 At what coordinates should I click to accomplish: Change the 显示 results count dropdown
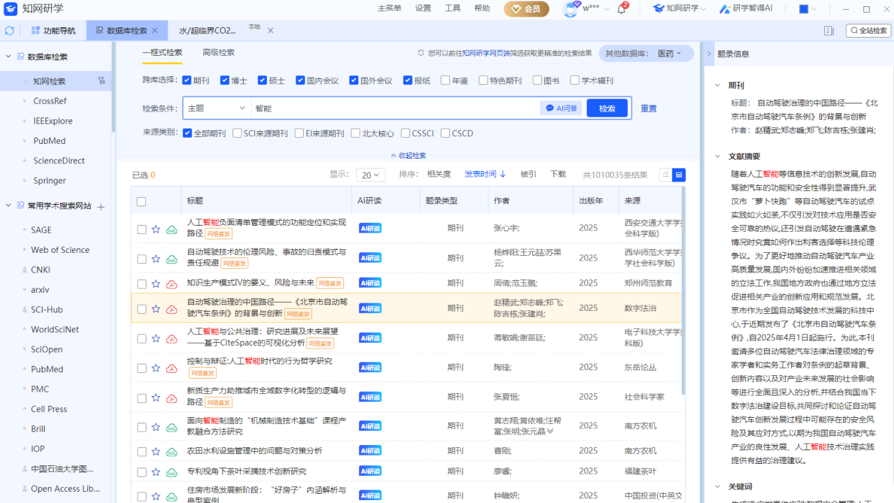pyautogui.click(x=370, y=175)
